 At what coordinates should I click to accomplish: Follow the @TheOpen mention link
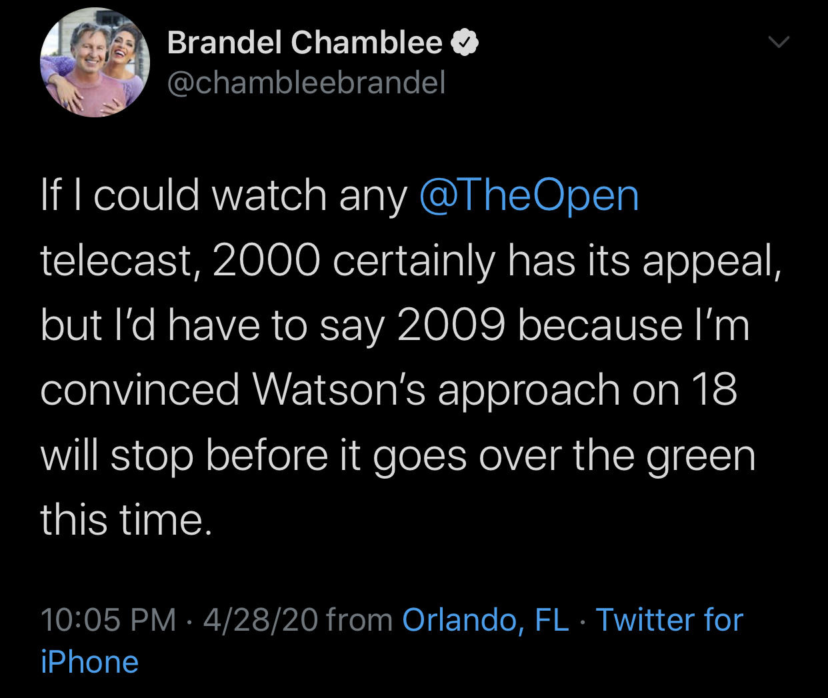[x=529, y=195]
